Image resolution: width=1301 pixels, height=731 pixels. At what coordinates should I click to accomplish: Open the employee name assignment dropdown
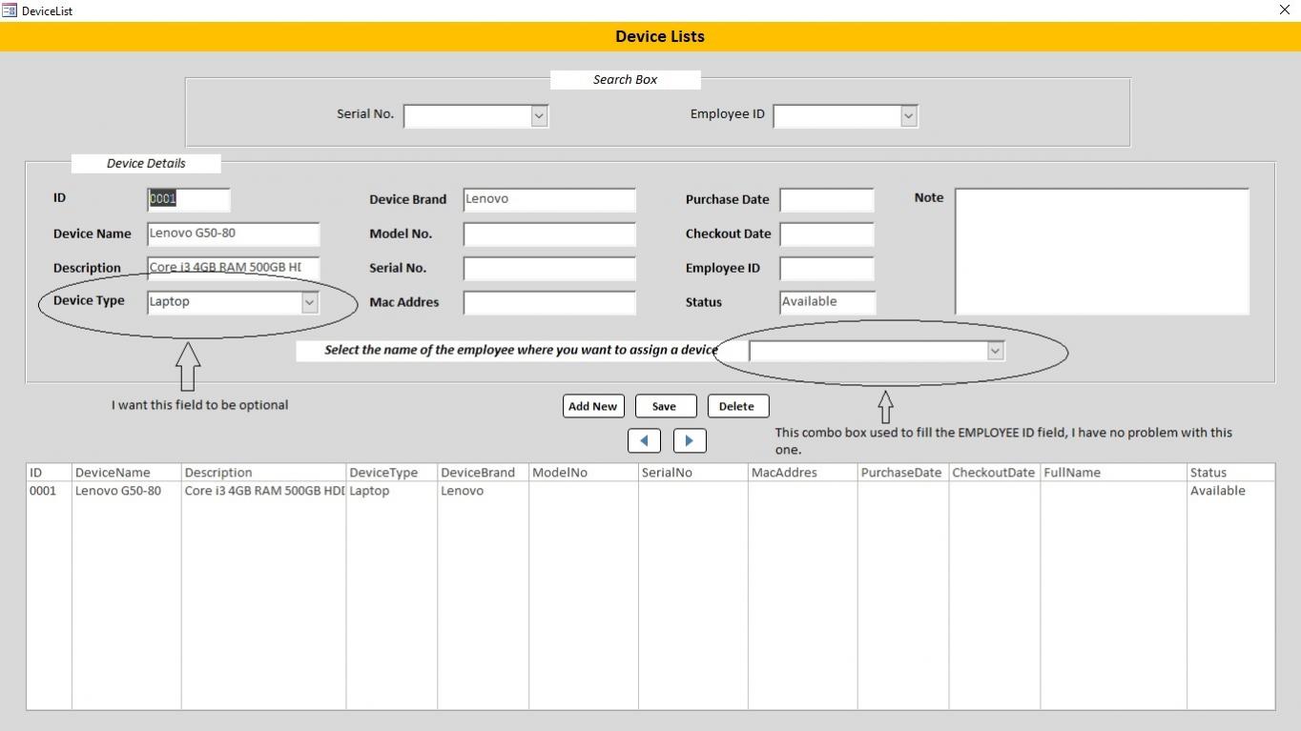(x=995, y=351)
